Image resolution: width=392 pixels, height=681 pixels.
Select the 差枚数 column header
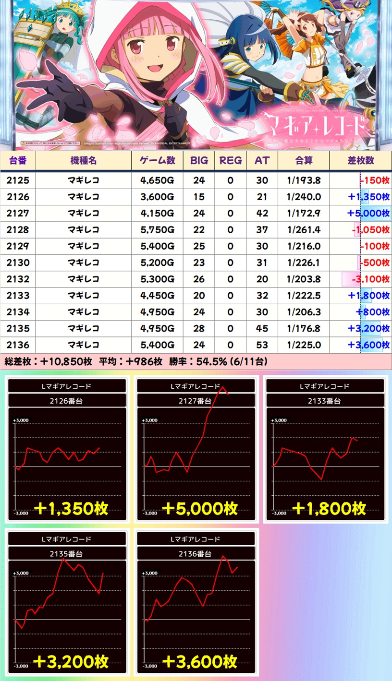click(x=360, y=161)
